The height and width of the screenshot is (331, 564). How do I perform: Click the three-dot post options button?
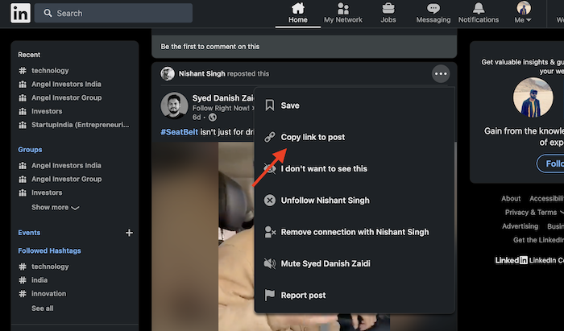point(440,74)
